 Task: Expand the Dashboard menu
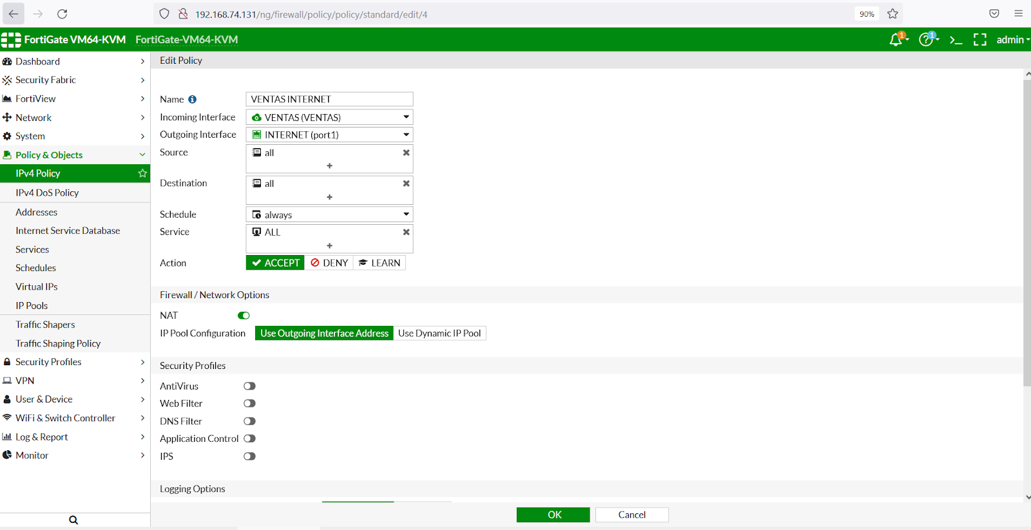coord(75,61)
